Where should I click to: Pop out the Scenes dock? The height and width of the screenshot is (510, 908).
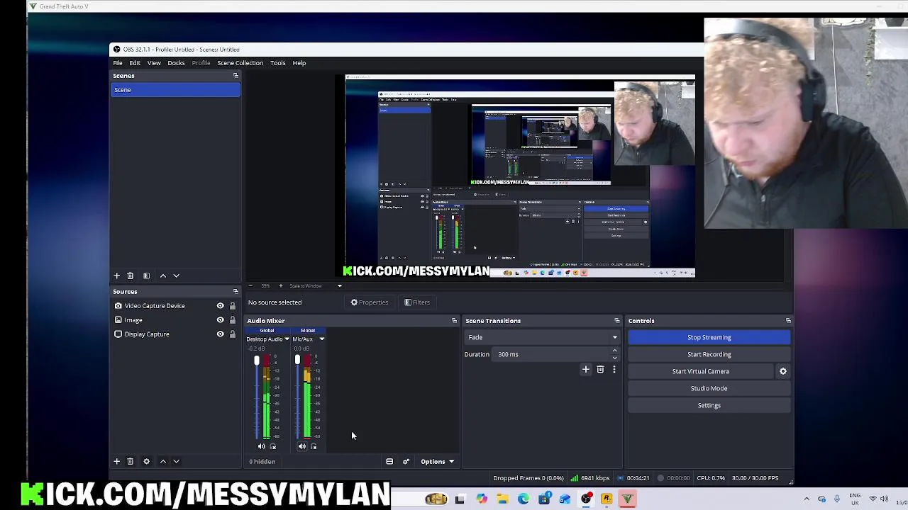pos(236,76)
